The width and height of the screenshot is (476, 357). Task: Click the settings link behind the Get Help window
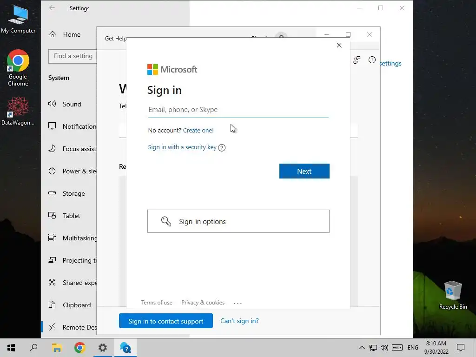pyautogui.click(x=390, y=63)
